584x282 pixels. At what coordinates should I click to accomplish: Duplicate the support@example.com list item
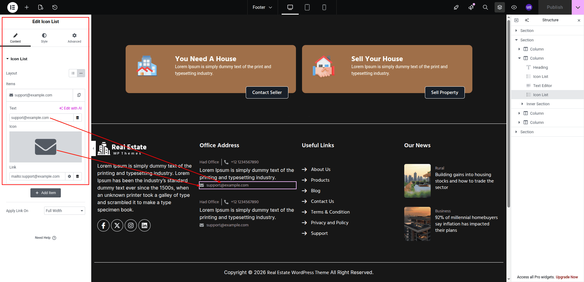[79, 95]
